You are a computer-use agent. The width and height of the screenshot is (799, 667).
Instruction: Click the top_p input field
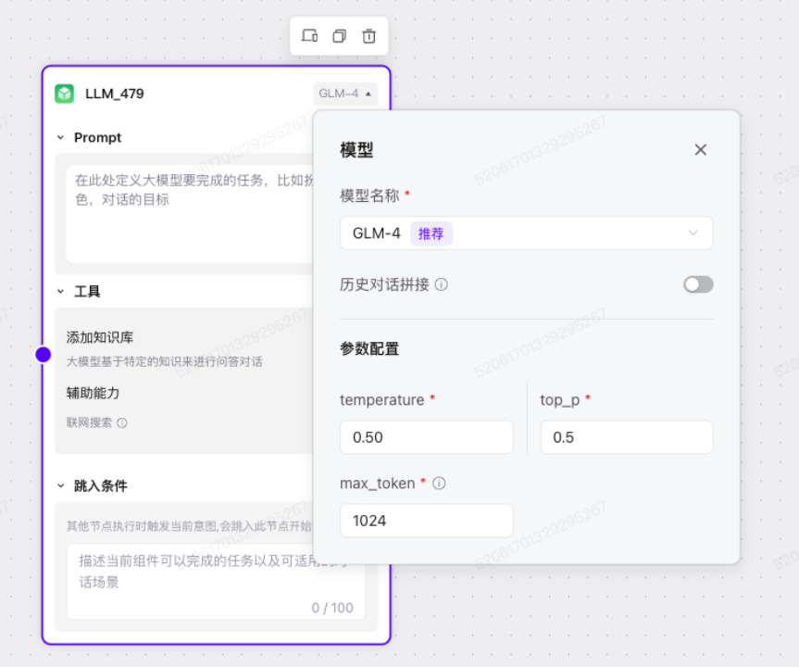click(627, 437)
